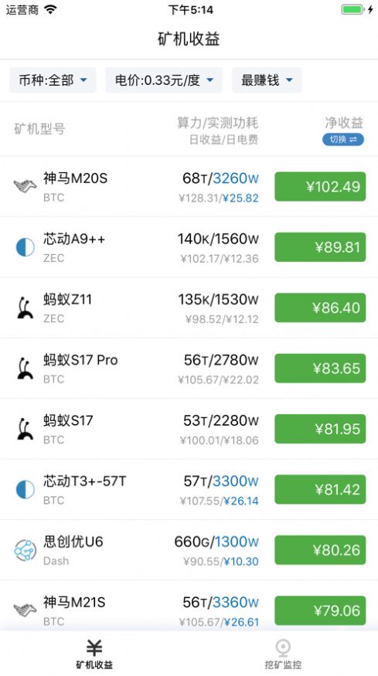Open the 电价:0.33元/度 electricity price dropdown
The image size is (378, 676).
coord(164,80)
